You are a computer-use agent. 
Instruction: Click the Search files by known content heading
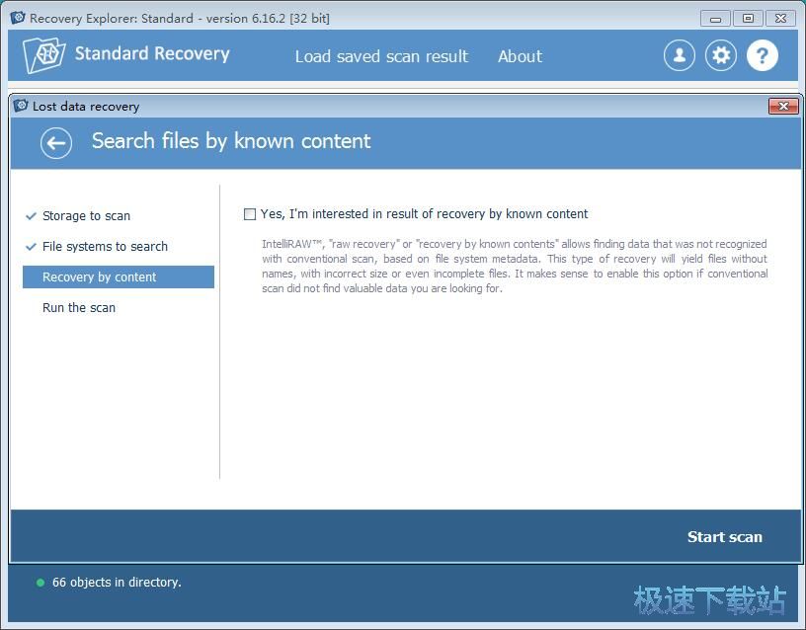[x=231, y=141]
